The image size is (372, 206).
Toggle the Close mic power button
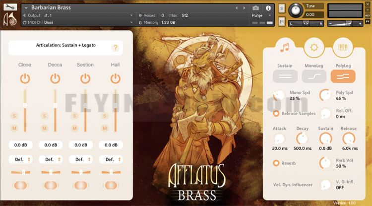point(25,78)
